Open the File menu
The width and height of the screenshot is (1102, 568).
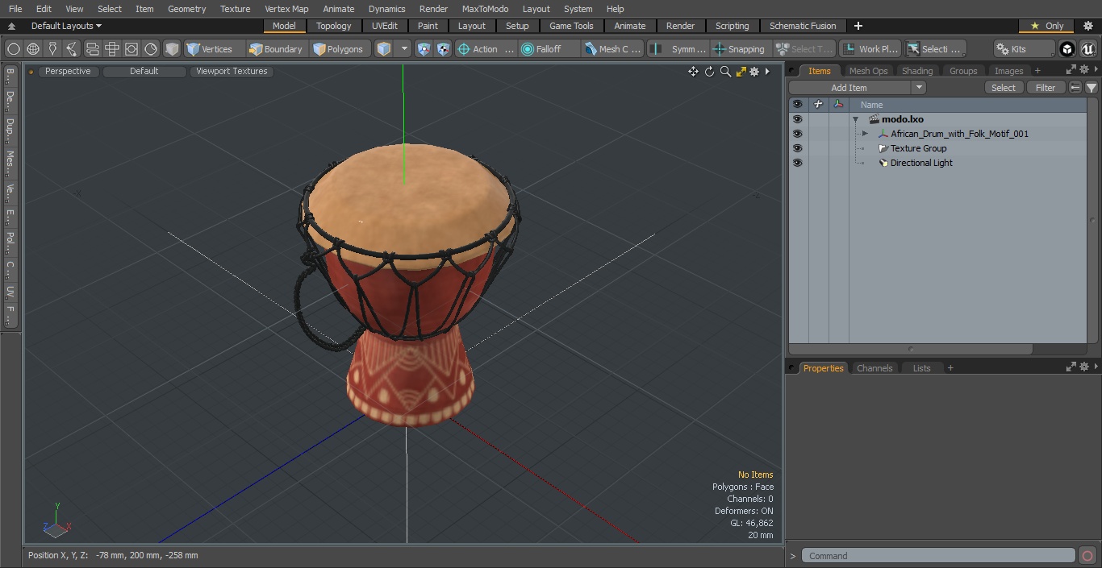(15, 9)
